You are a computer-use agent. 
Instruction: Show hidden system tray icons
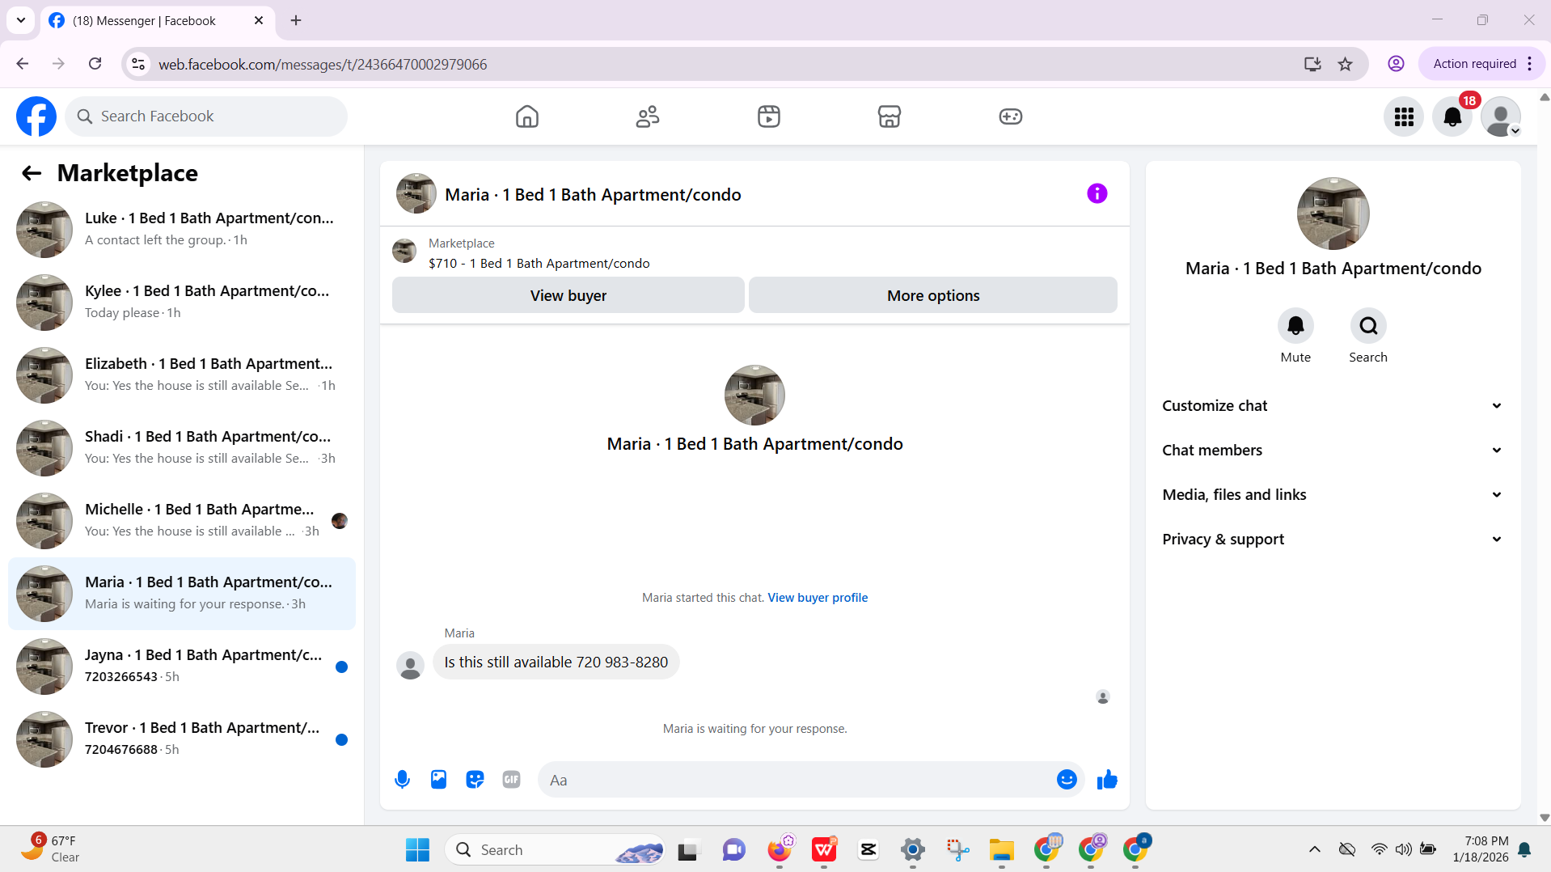click(x=1315, y=849)
